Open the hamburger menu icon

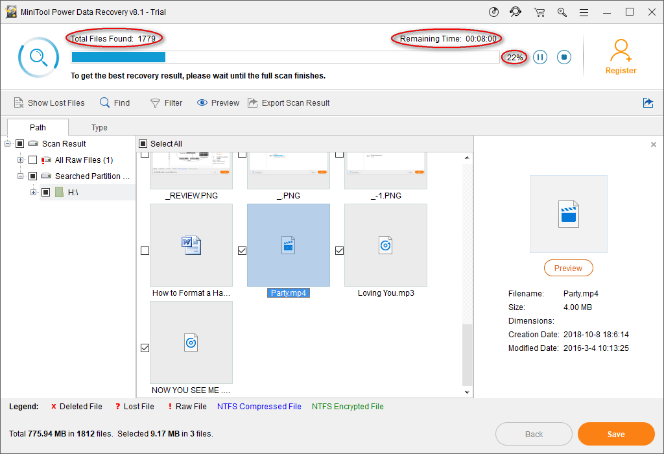click(x=584, y=12)
